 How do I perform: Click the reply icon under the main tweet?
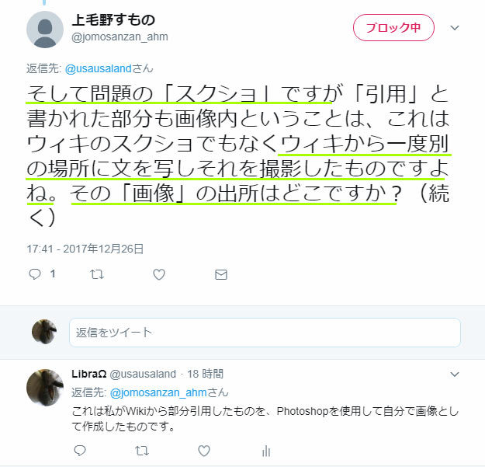(35, 274)
